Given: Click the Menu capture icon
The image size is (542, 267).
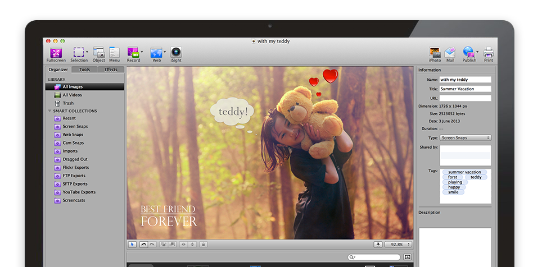Looking at the screenshot, I should [114, 53].
